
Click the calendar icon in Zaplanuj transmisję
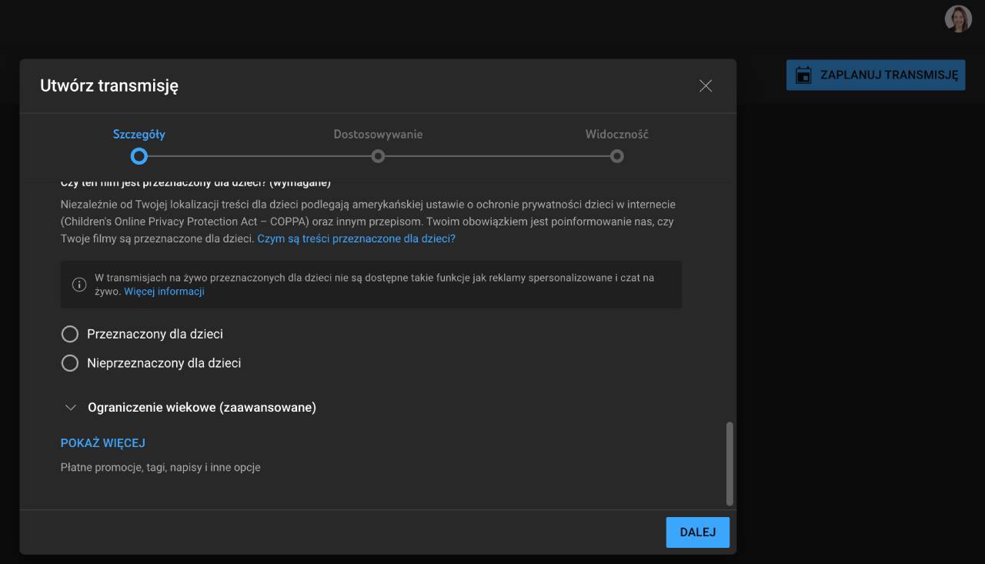pos(803,75)
